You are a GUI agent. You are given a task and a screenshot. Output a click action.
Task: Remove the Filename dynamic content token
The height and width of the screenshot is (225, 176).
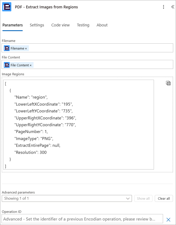click(26, 49)
